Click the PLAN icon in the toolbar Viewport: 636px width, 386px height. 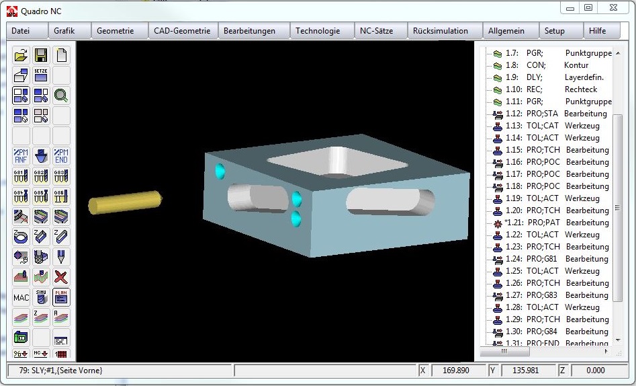[61, 297]
